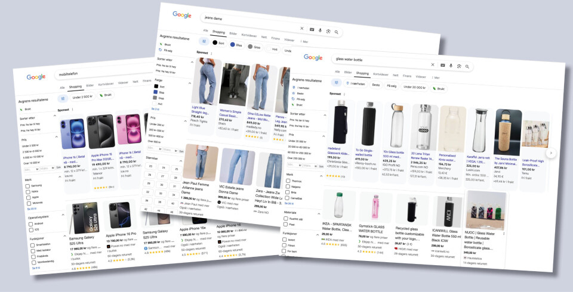This screenshot has height=292, width=573.
Task: Open 'Se 20 til' brands link in mobiltelefon window
Action: 32,209
